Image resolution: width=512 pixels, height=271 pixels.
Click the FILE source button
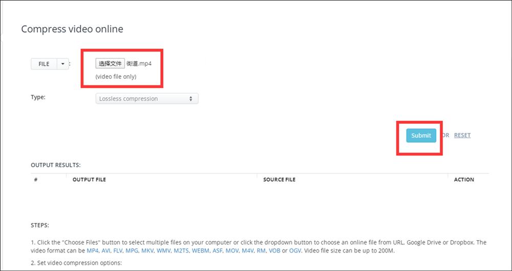(44, 64)
